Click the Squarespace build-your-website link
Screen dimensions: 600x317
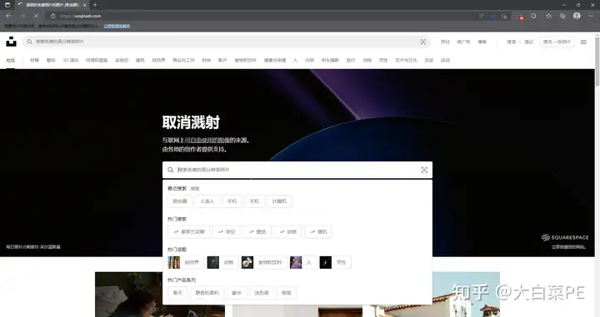tap(568, 247)
